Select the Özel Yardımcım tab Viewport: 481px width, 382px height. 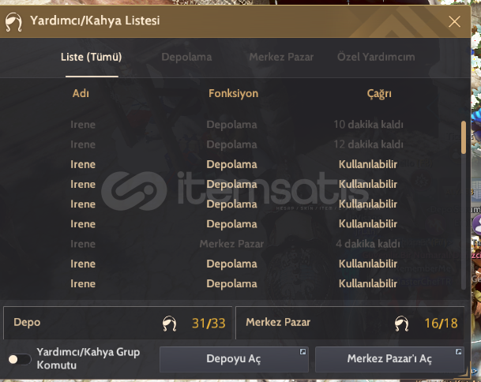[376, 57]
